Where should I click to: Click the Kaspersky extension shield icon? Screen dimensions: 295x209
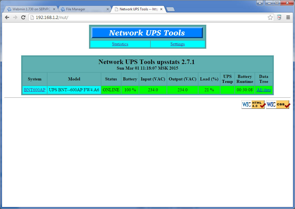[279, 18]
